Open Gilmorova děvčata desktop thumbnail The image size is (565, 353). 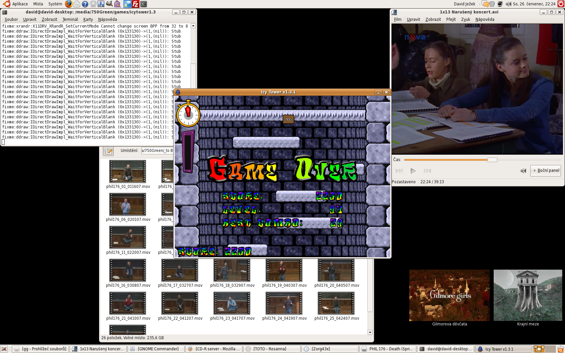tap(449, 295)
